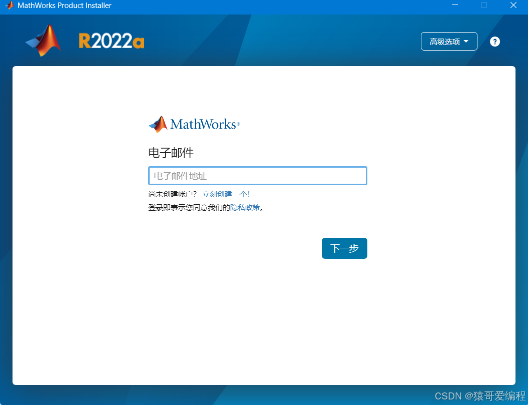Select the 电子邮件 heading text

tap(171, 153)
